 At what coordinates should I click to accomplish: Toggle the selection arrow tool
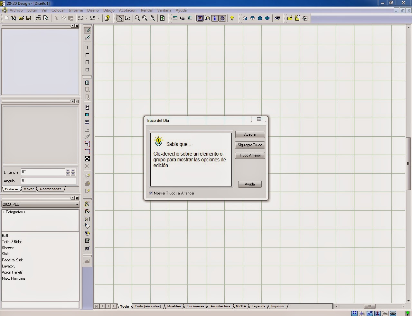(120, 18)
